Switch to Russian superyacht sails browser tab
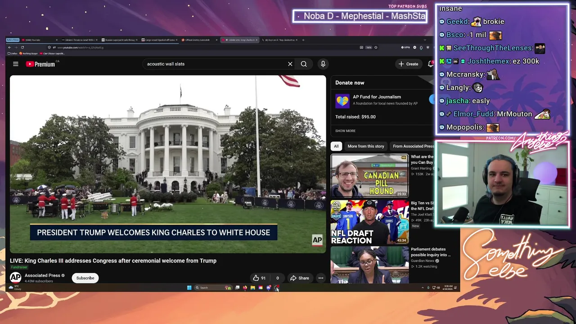The image size is (576, 324). tap(119, 40)
